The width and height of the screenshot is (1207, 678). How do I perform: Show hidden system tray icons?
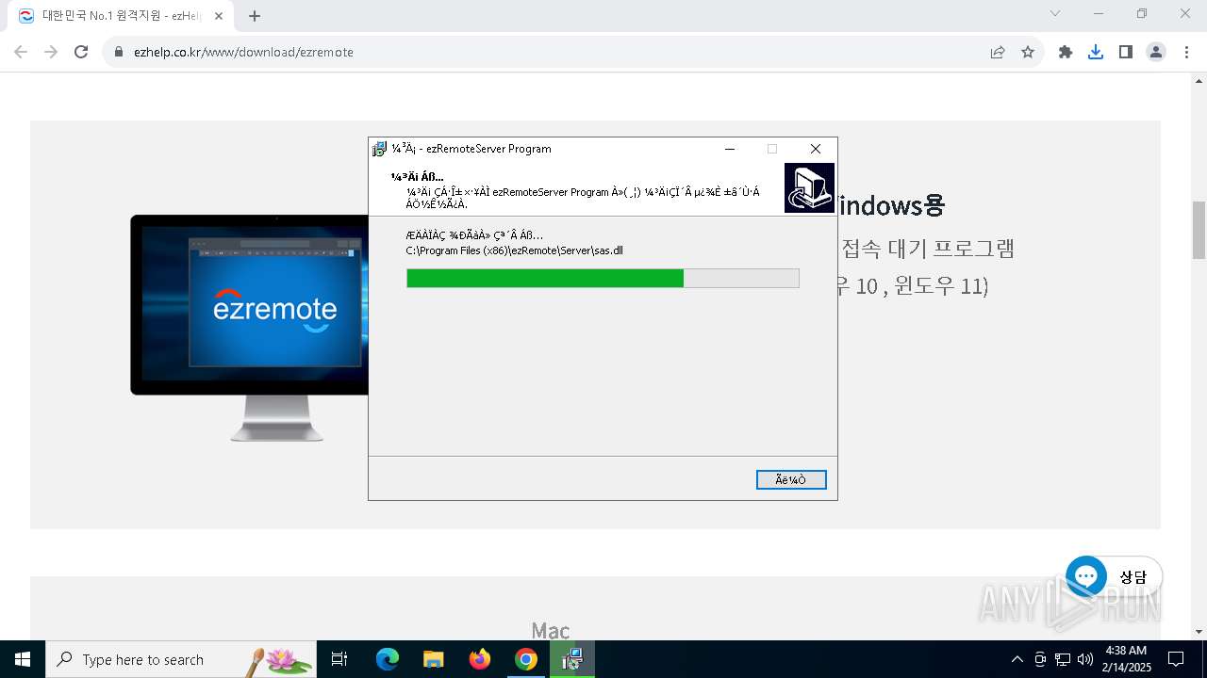coord(1017,659)
